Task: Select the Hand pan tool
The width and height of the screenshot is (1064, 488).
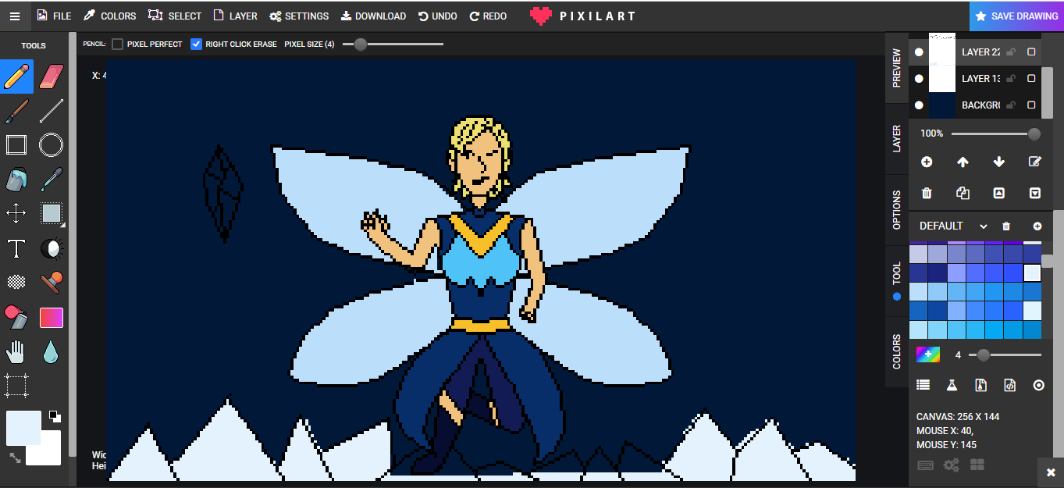Action: pyautogui.click(x=17, y=352)
